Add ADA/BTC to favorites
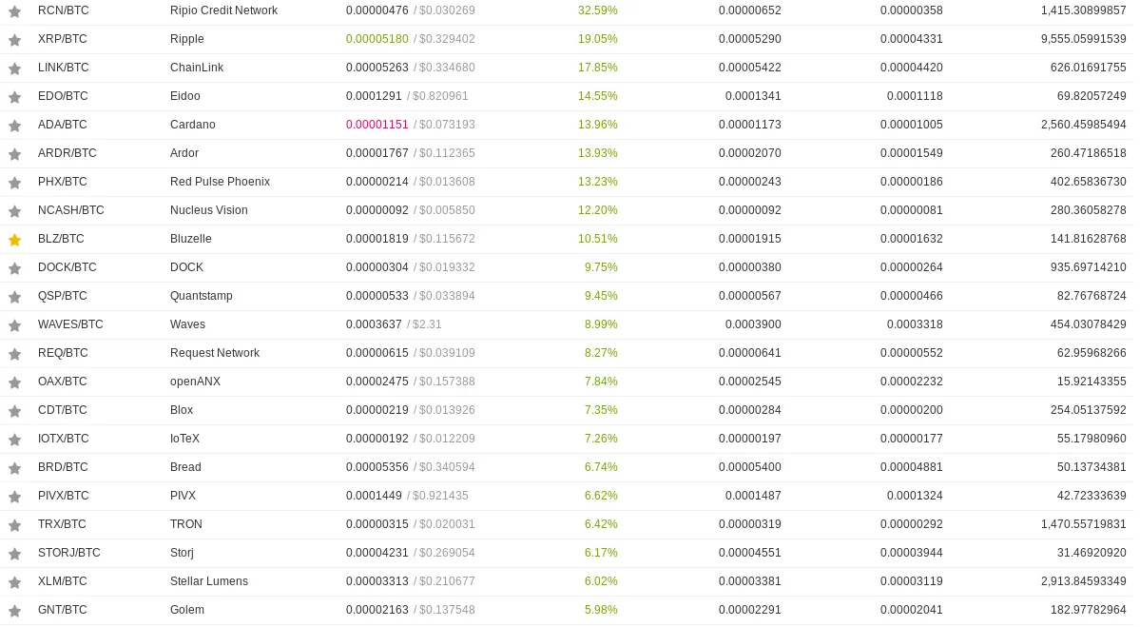The width and height of the screenshot is (1140, 627). coord(14,126)
